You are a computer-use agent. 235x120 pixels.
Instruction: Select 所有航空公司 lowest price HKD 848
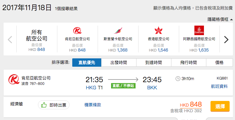click(x=37, y=40)
